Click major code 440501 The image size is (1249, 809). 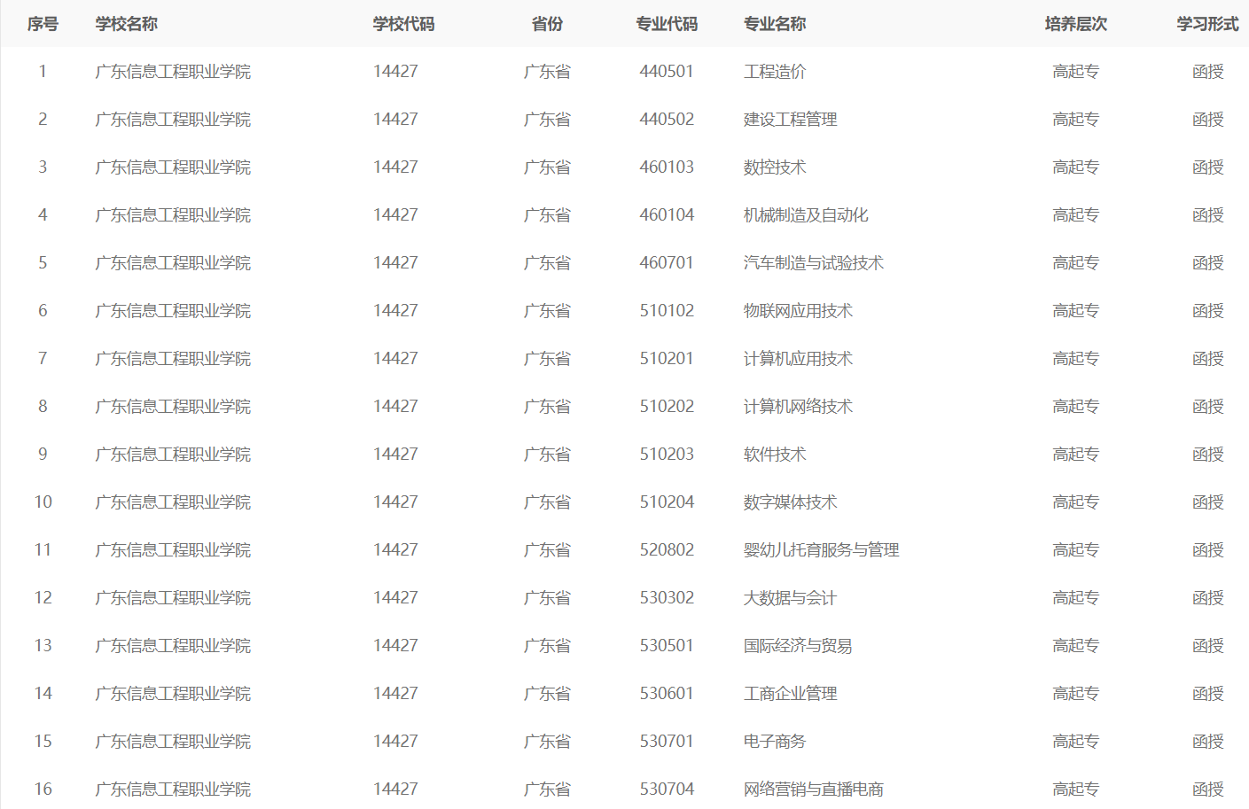(x=667, y=72)
